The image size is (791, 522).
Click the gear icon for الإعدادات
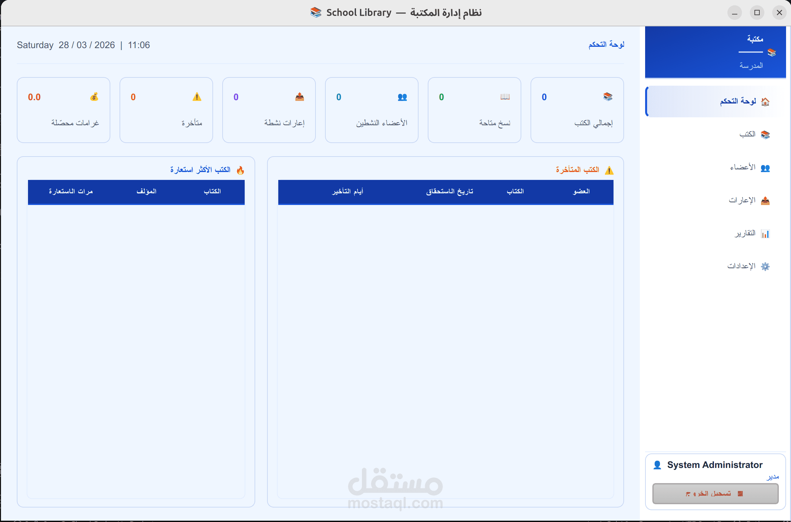click(765, 266)
